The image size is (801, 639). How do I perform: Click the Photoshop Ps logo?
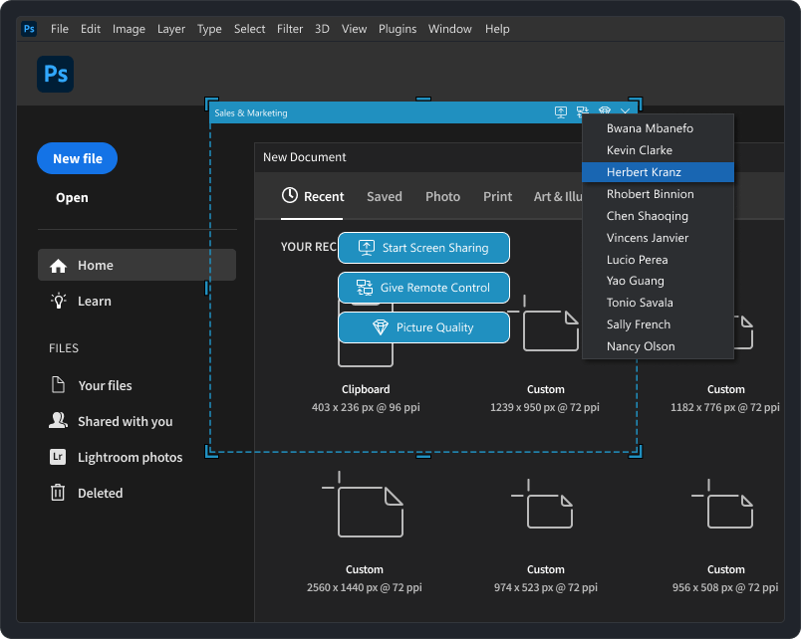tap(55, 74)
